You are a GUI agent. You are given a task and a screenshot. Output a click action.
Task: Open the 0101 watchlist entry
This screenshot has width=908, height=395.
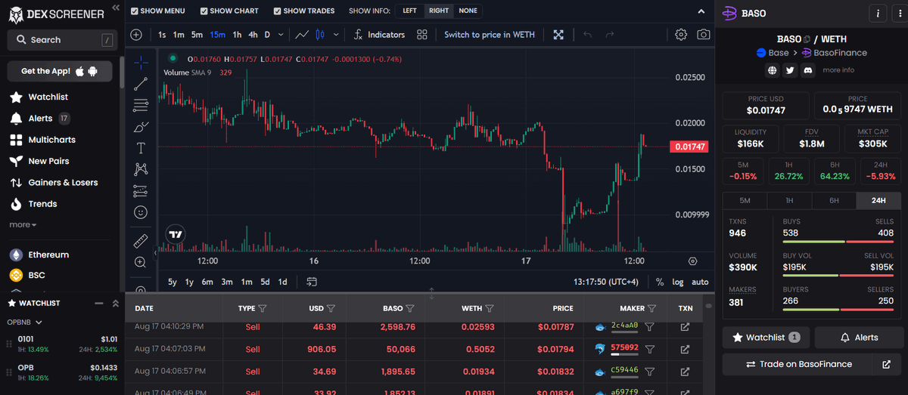62,344
